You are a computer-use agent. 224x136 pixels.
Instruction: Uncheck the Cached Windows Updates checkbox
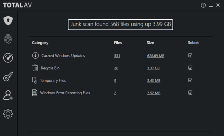click(190, 56)
